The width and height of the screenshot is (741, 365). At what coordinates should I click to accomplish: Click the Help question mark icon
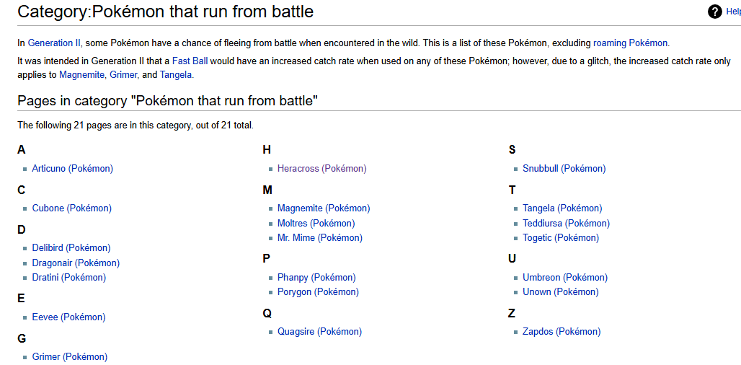[x=714, y=12]
